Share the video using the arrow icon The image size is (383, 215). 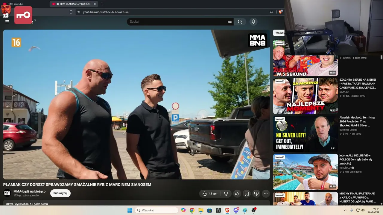pos(237,193)
